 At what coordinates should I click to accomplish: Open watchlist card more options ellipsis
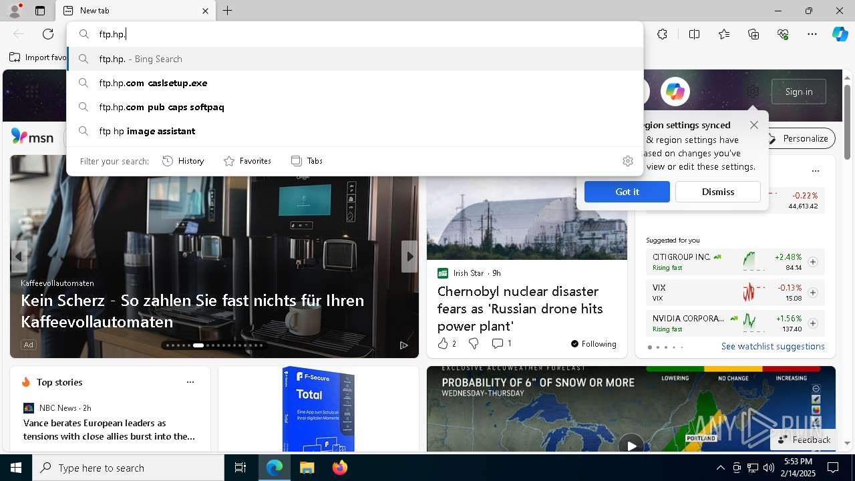816,171
